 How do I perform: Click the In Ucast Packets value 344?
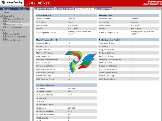70,92
